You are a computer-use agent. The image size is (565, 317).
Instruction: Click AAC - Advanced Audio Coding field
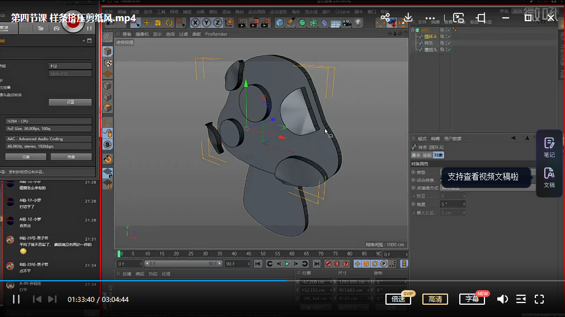pos(48,139)
